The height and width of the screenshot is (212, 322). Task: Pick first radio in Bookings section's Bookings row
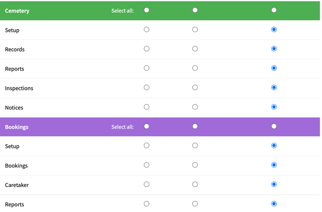pos(147,165)
